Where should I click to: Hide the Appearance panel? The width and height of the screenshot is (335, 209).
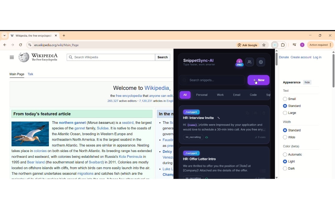[x=307, y=82]
